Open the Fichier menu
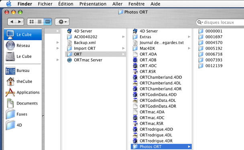 click(x=45, y=4)
